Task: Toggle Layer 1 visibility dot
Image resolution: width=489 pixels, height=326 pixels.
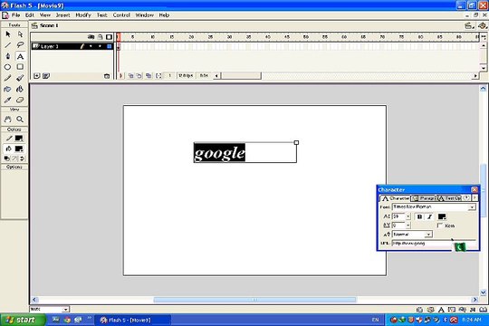Action: 91,46
